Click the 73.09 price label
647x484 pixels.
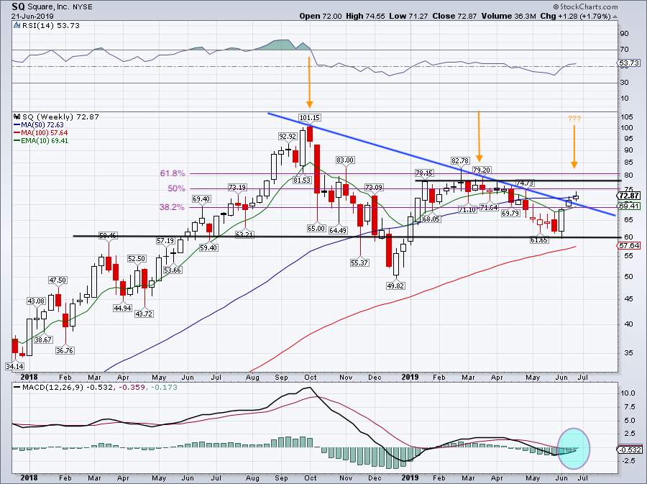(374, 187)
